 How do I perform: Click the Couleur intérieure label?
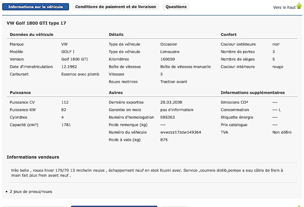(237, 67)
